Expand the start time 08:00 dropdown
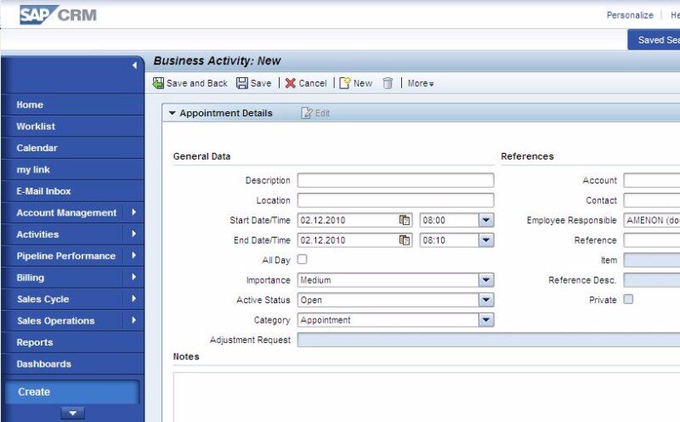Image resolution: width=680 pixels, height=422 pixels. [485, 220]
